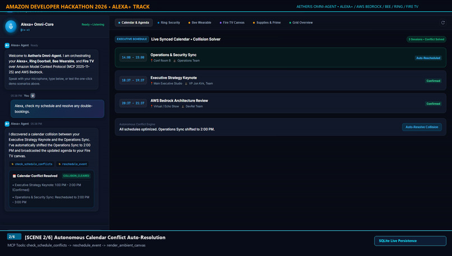This screenshot has height=256, width=452.
Task: Click the Aetheris Omni-Agent header text at right
Action: click(357, 6)
